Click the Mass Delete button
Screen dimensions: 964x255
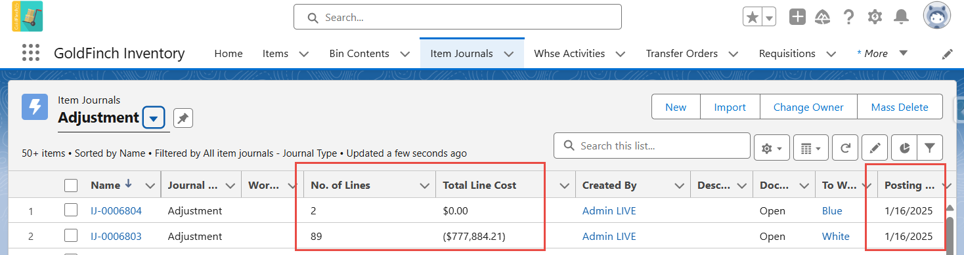pyautogui.click(x=900, y=108)
